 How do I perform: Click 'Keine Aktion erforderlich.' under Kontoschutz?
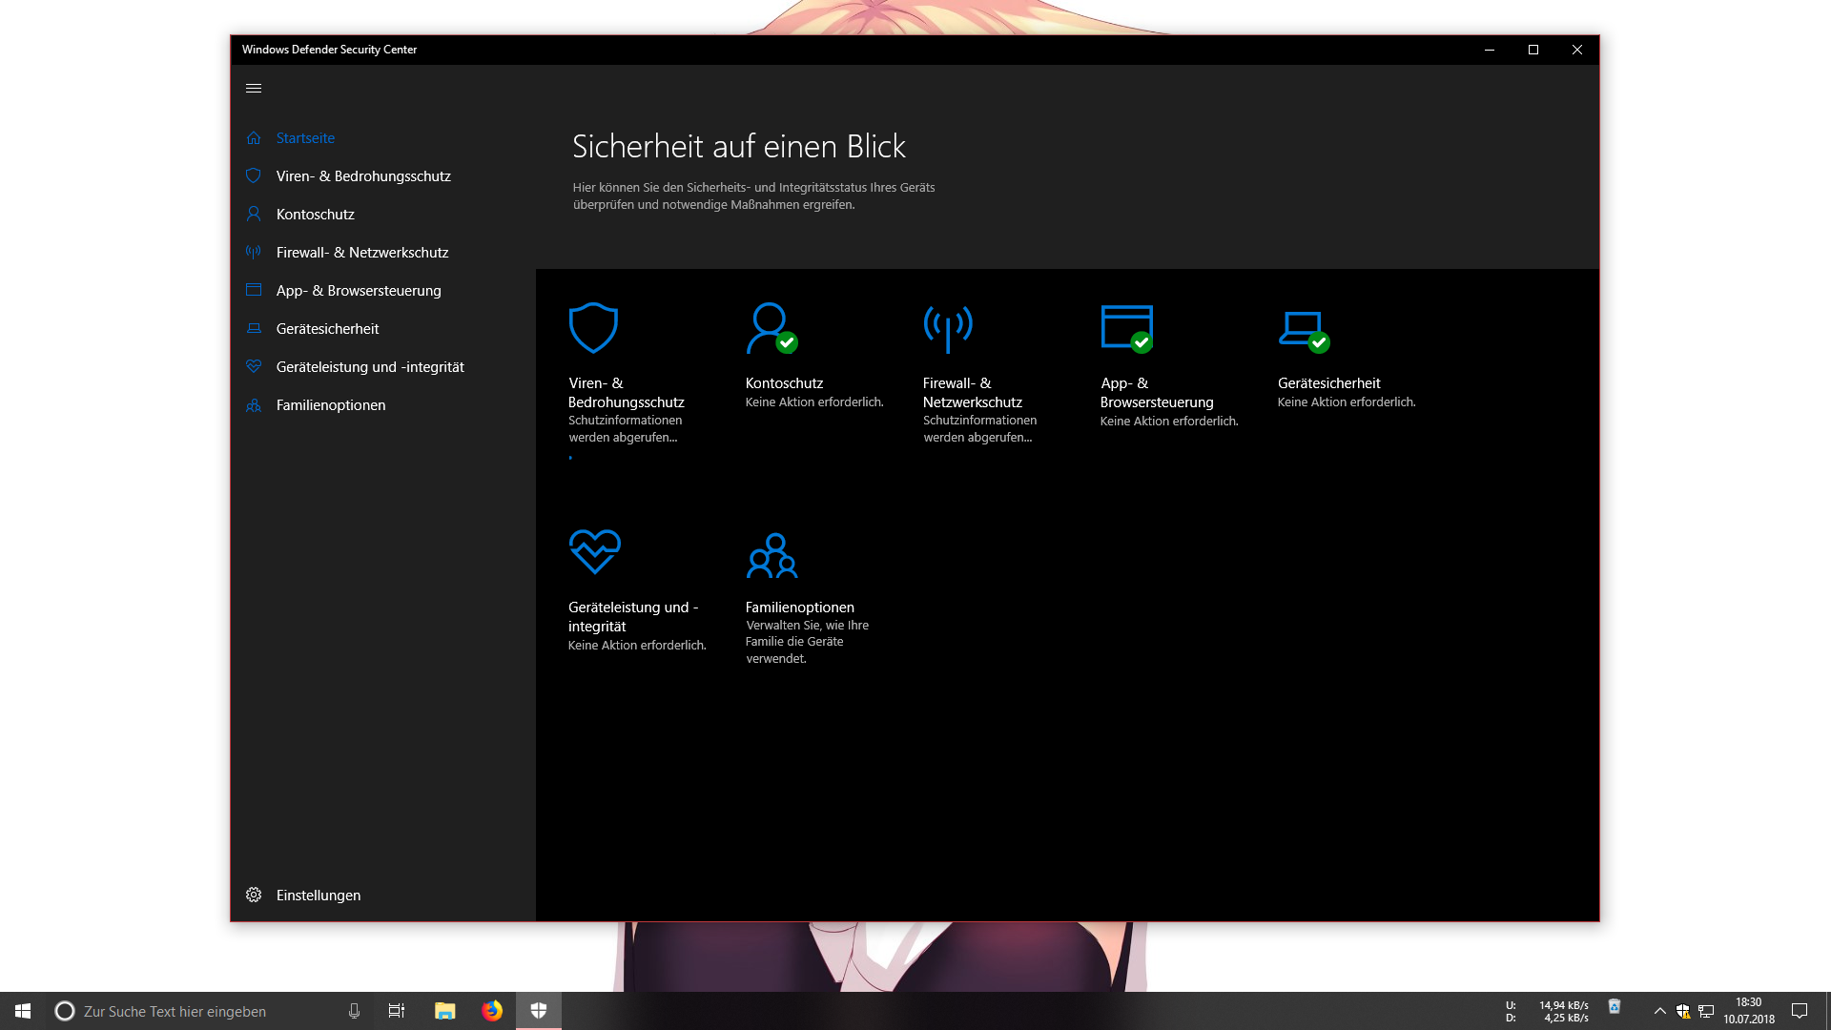coord(814,402)
